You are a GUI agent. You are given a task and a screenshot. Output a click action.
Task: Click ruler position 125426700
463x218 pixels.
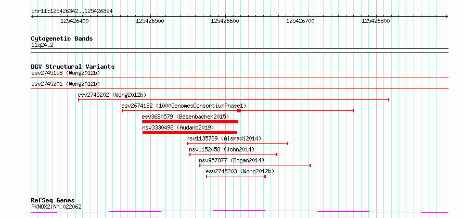tap(301, 21)
